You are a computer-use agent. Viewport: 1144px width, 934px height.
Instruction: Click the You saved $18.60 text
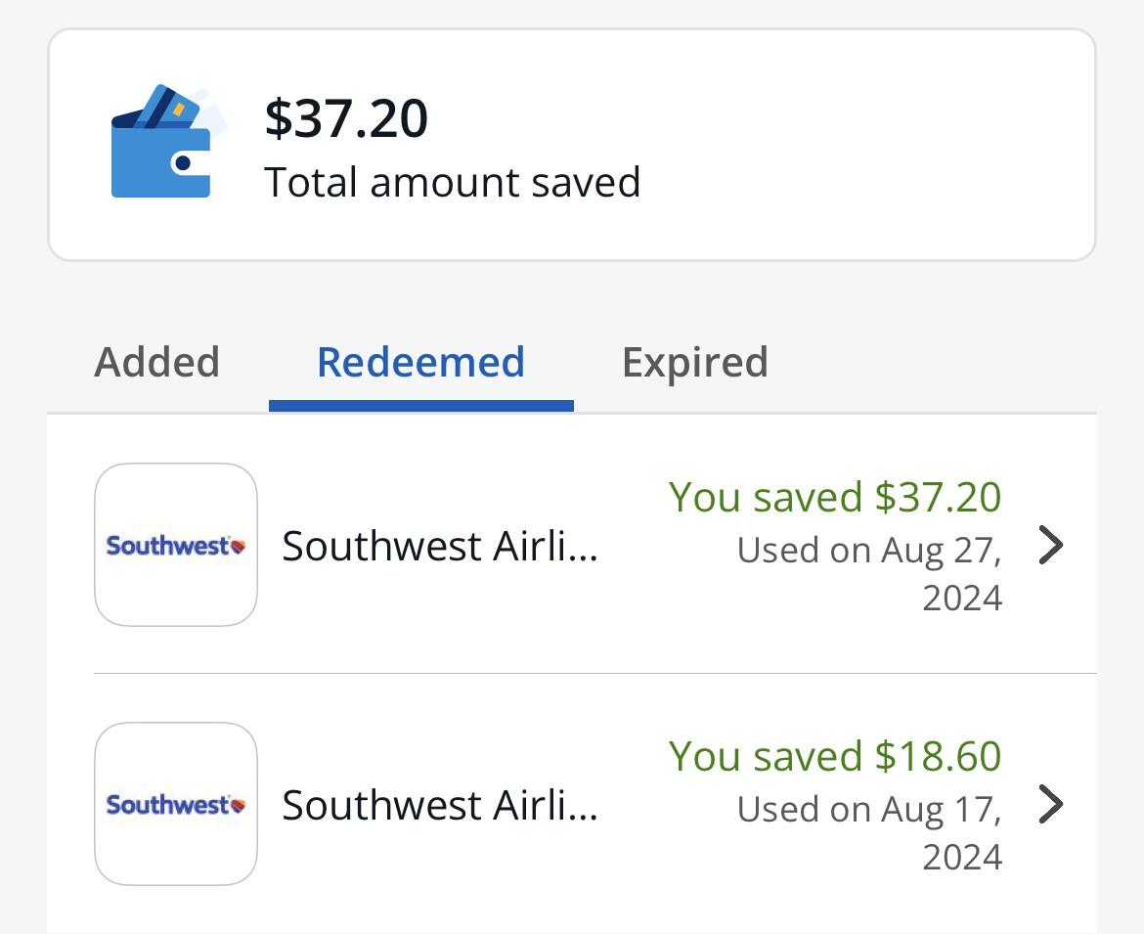click(x=835, y=757)
